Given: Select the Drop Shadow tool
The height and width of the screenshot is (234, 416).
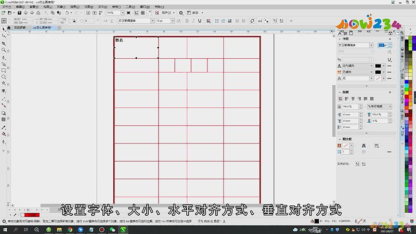Looking at the screenshot, I should click(4, 113).
